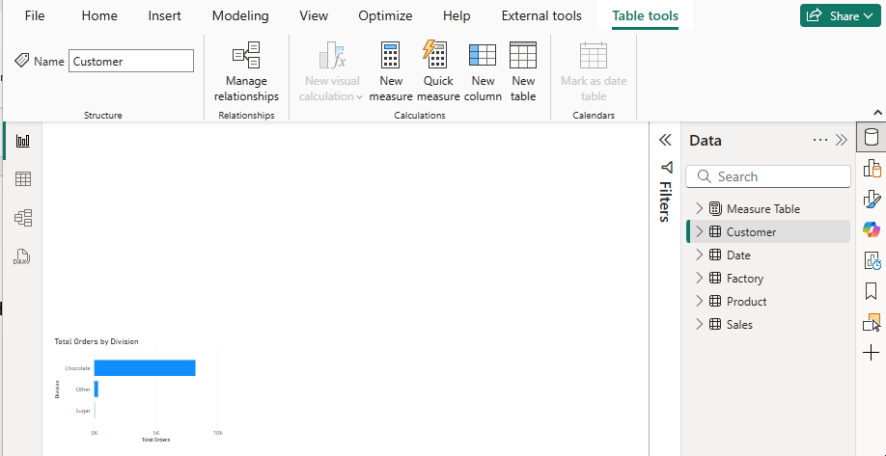Screen dimensions: 886x456
Task: Click the plus icon to add pane
Action: coord(872,353)
